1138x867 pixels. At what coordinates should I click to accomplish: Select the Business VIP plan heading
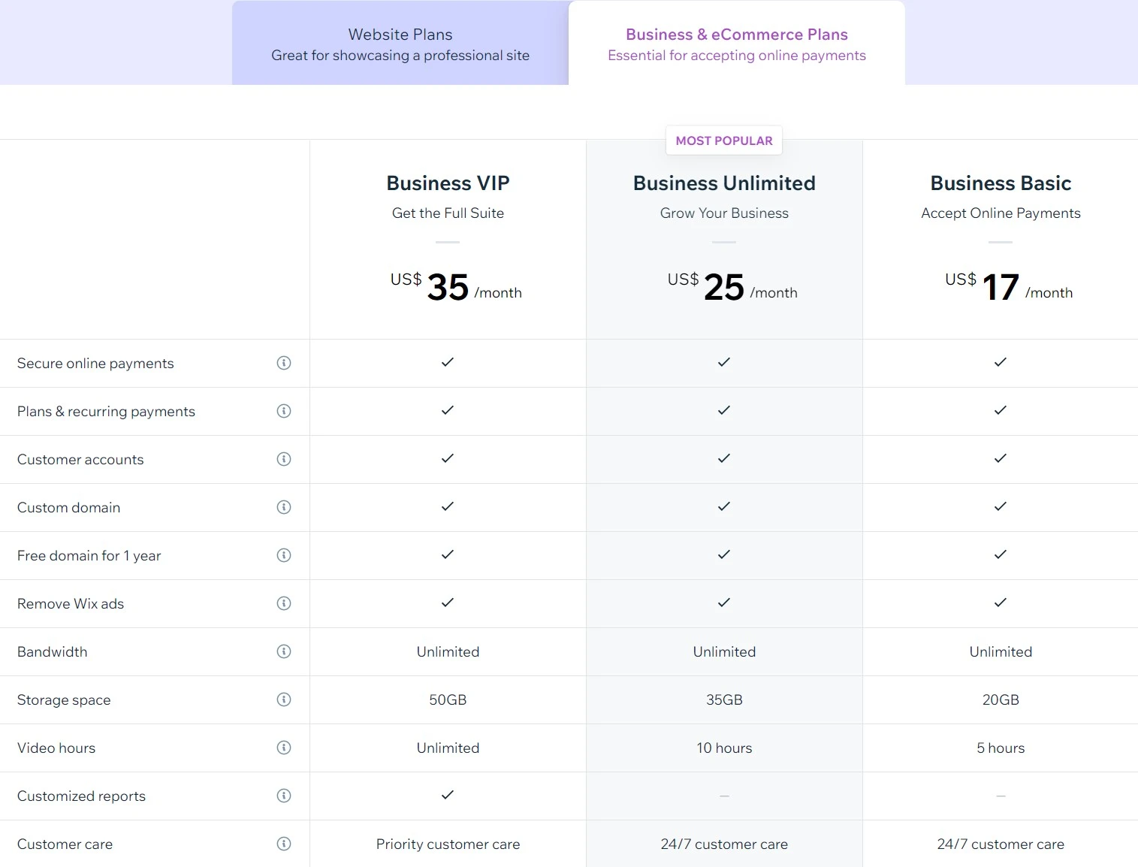(x=448, y=183)
